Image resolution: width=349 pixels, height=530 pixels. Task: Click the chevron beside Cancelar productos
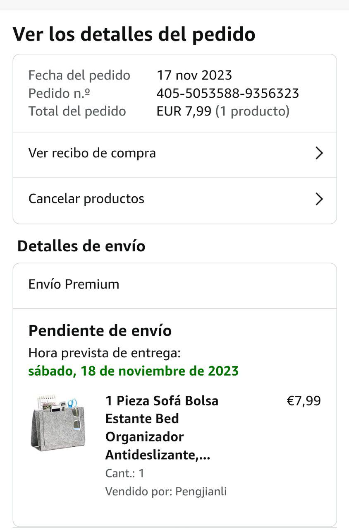tap(319, 199)
